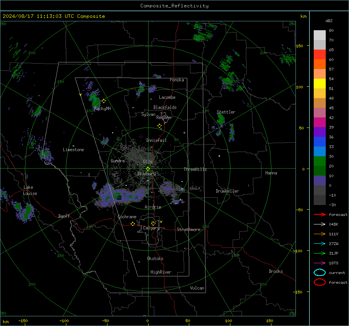Screen dimensions: 349x326
Task: Click the magenta 18TS arrow icon
Action: point(320,263)
